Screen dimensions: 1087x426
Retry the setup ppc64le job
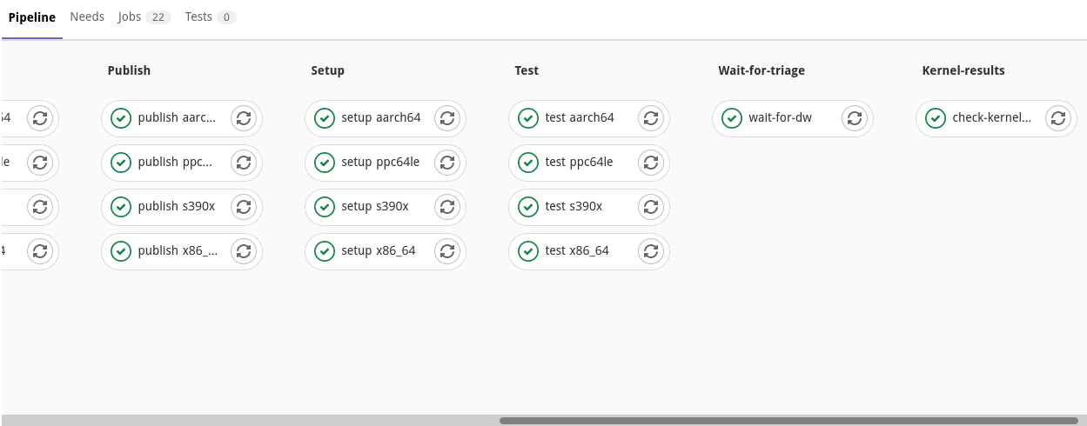(x=447, y=163)
